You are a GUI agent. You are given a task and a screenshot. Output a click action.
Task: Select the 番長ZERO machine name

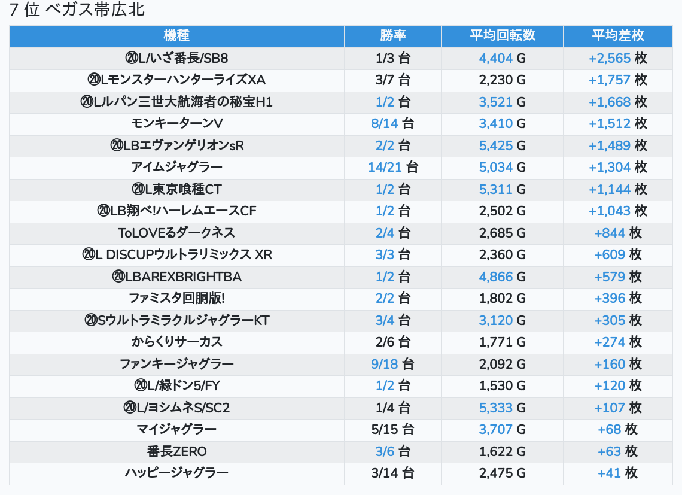(176, 451)
